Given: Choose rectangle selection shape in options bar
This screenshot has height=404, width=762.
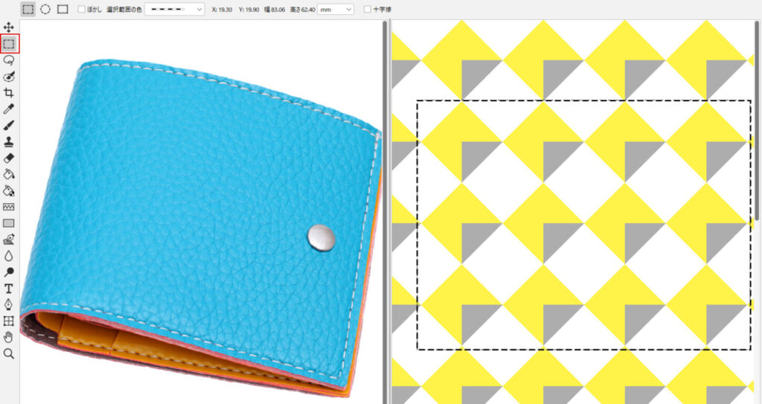Looking at the screenshot, I should click(x=28, y=9).
